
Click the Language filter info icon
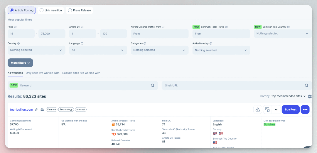point(82,43)
